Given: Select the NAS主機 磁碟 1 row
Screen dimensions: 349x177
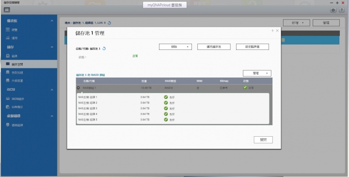Looking at the screenshot, I should point(173,97).
